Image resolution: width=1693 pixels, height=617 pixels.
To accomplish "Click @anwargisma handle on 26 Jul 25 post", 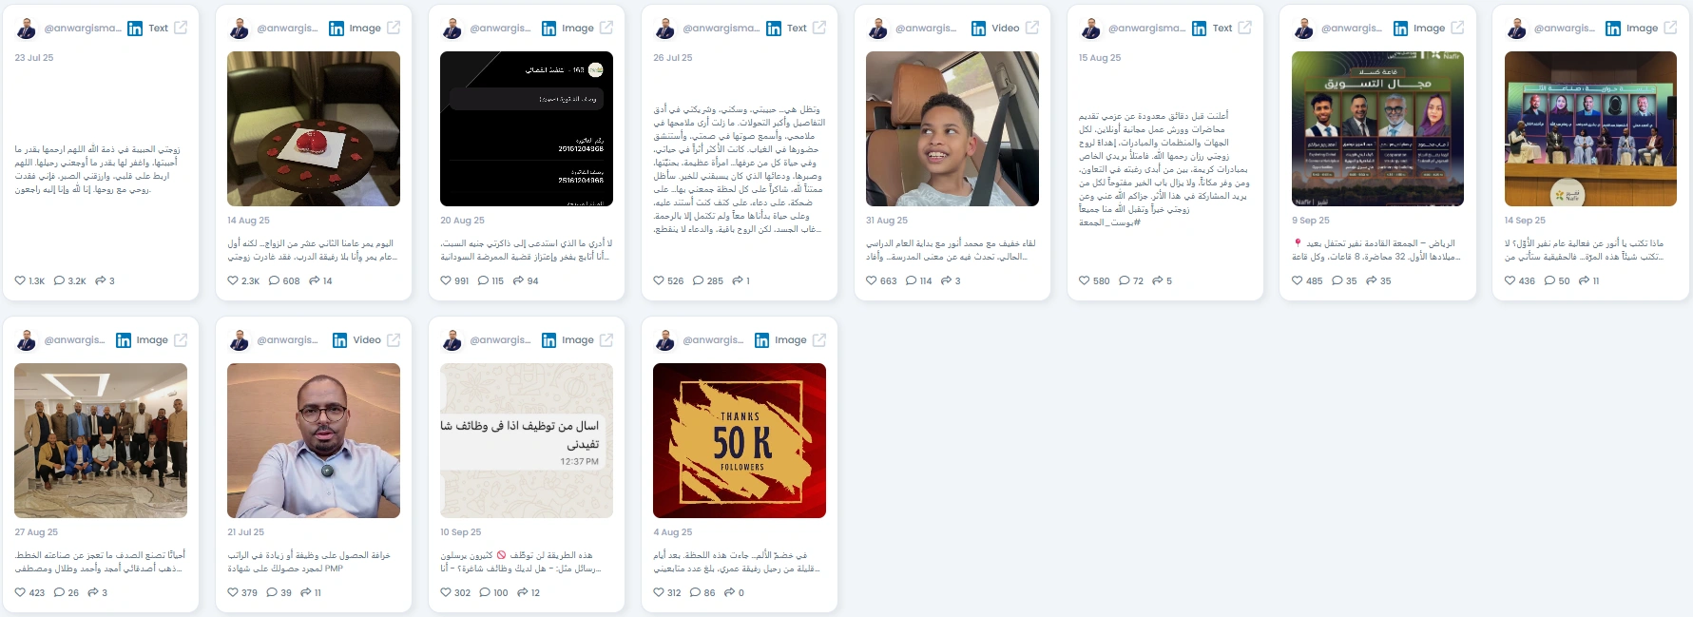I will click(x=721, y=29).
